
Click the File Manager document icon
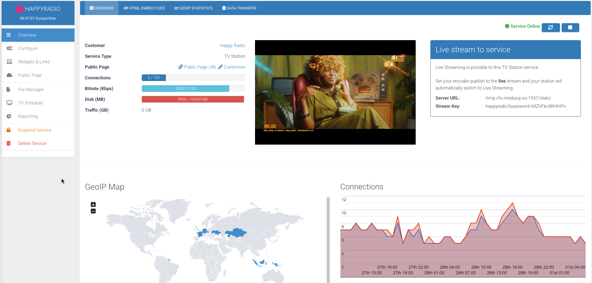click(x=9, y=89)
